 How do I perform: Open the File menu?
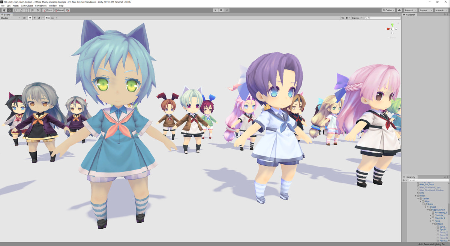(x=3, y=6)
